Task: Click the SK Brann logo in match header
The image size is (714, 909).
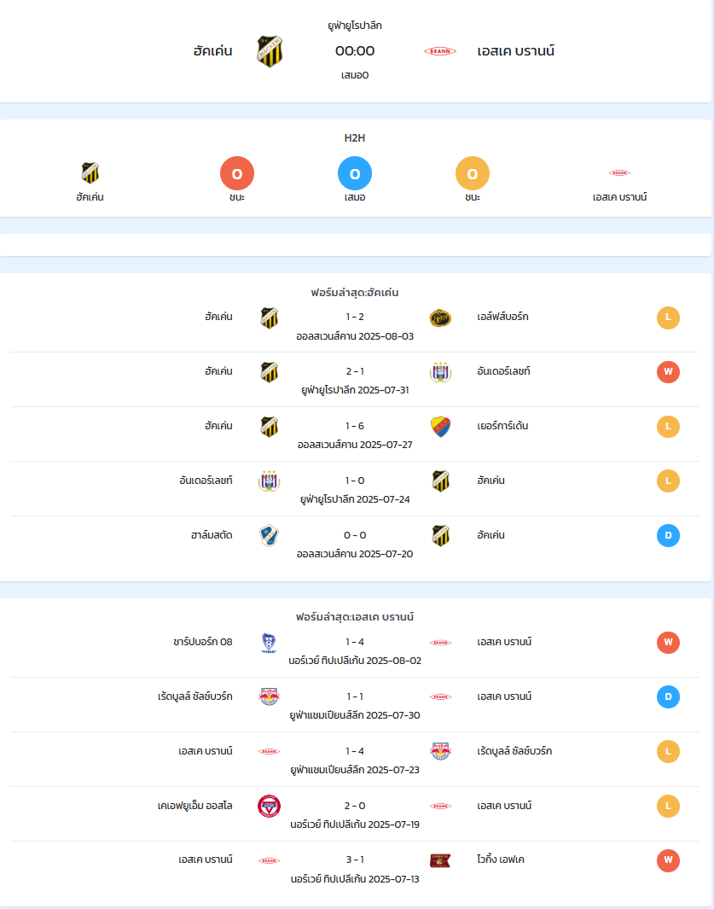Action: 440,51
